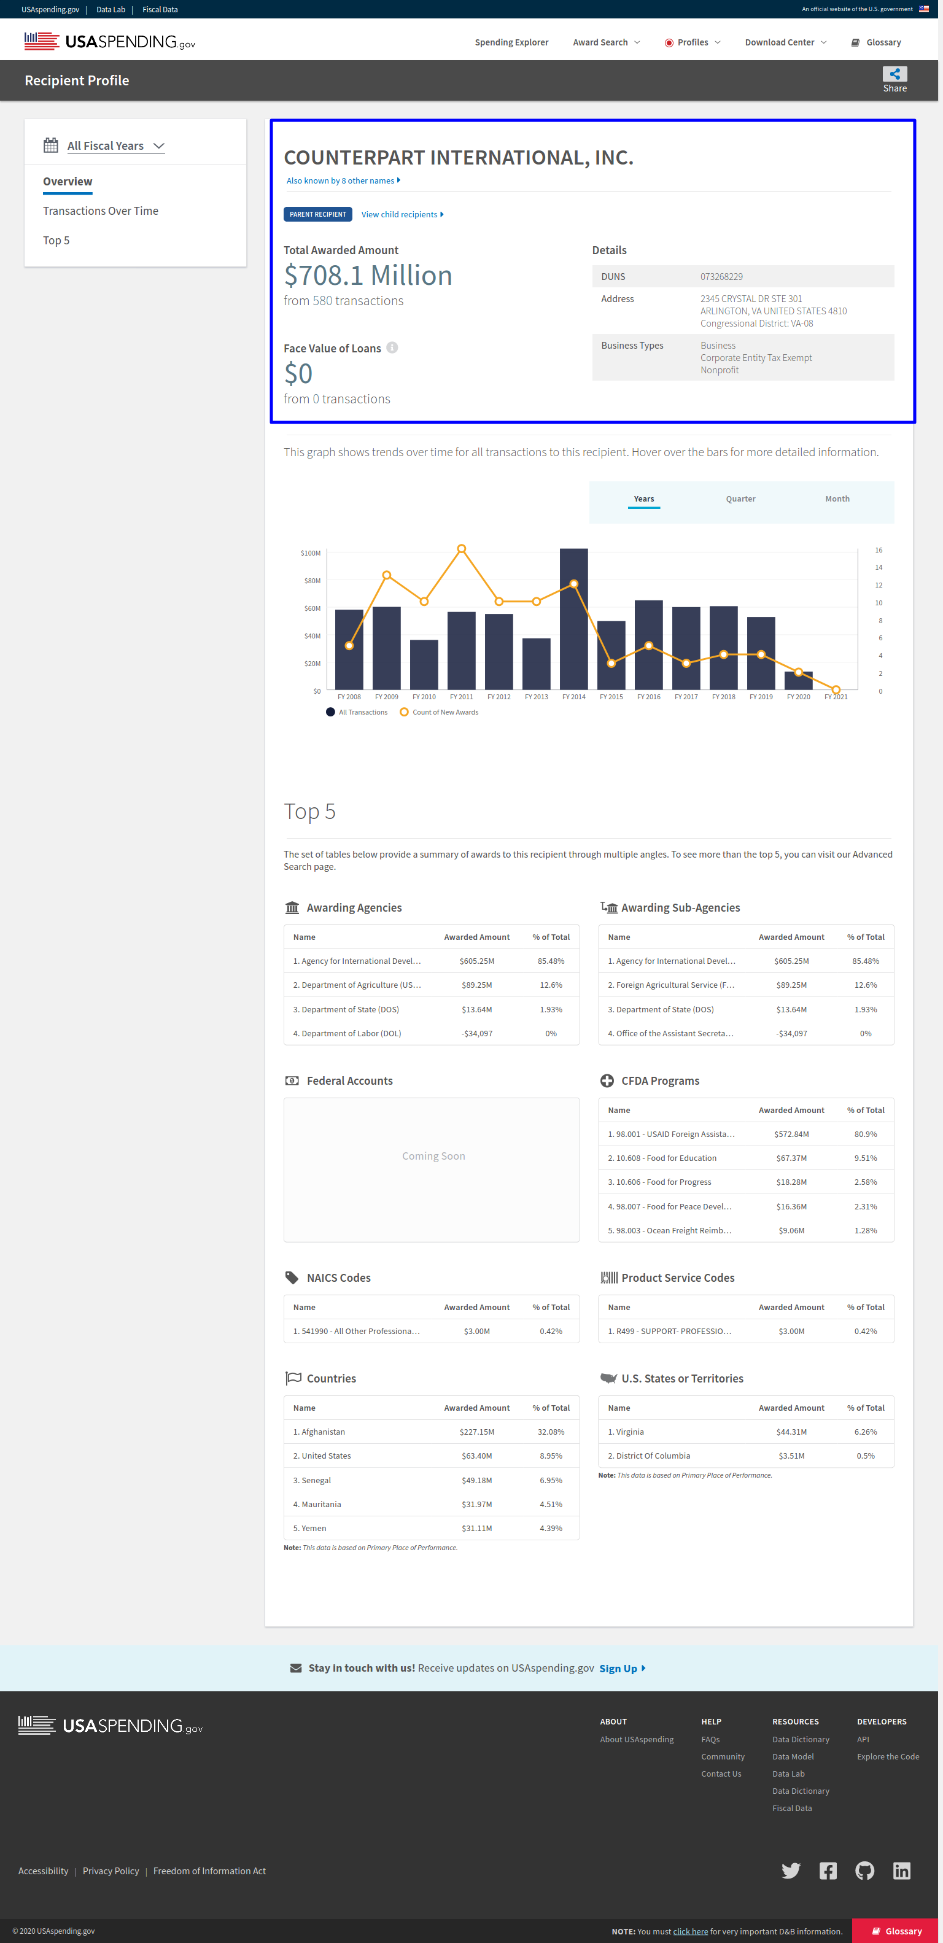Click Sign Up link in banner
943x1943 pixels.
click(623, 1669)
